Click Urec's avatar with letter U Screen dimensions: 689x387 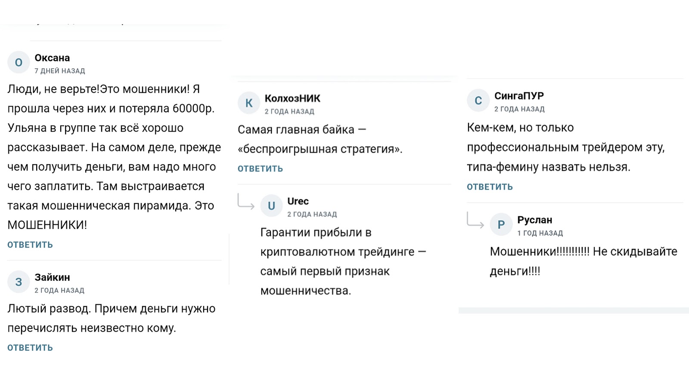coord(271,206)
